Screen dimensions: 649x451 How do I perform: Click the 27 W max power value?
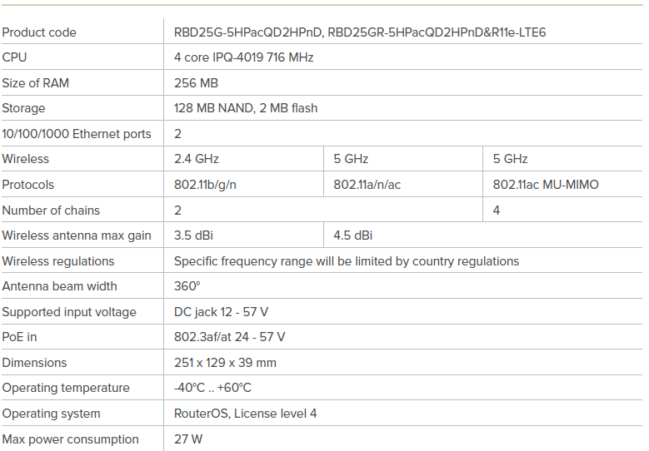coord(187,439)
